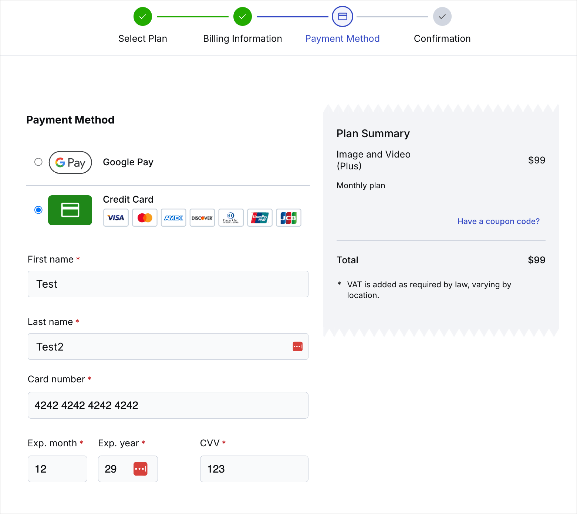Click the American Express logo
The width and height of the screenshot is (577, 514).
point(173,218)
